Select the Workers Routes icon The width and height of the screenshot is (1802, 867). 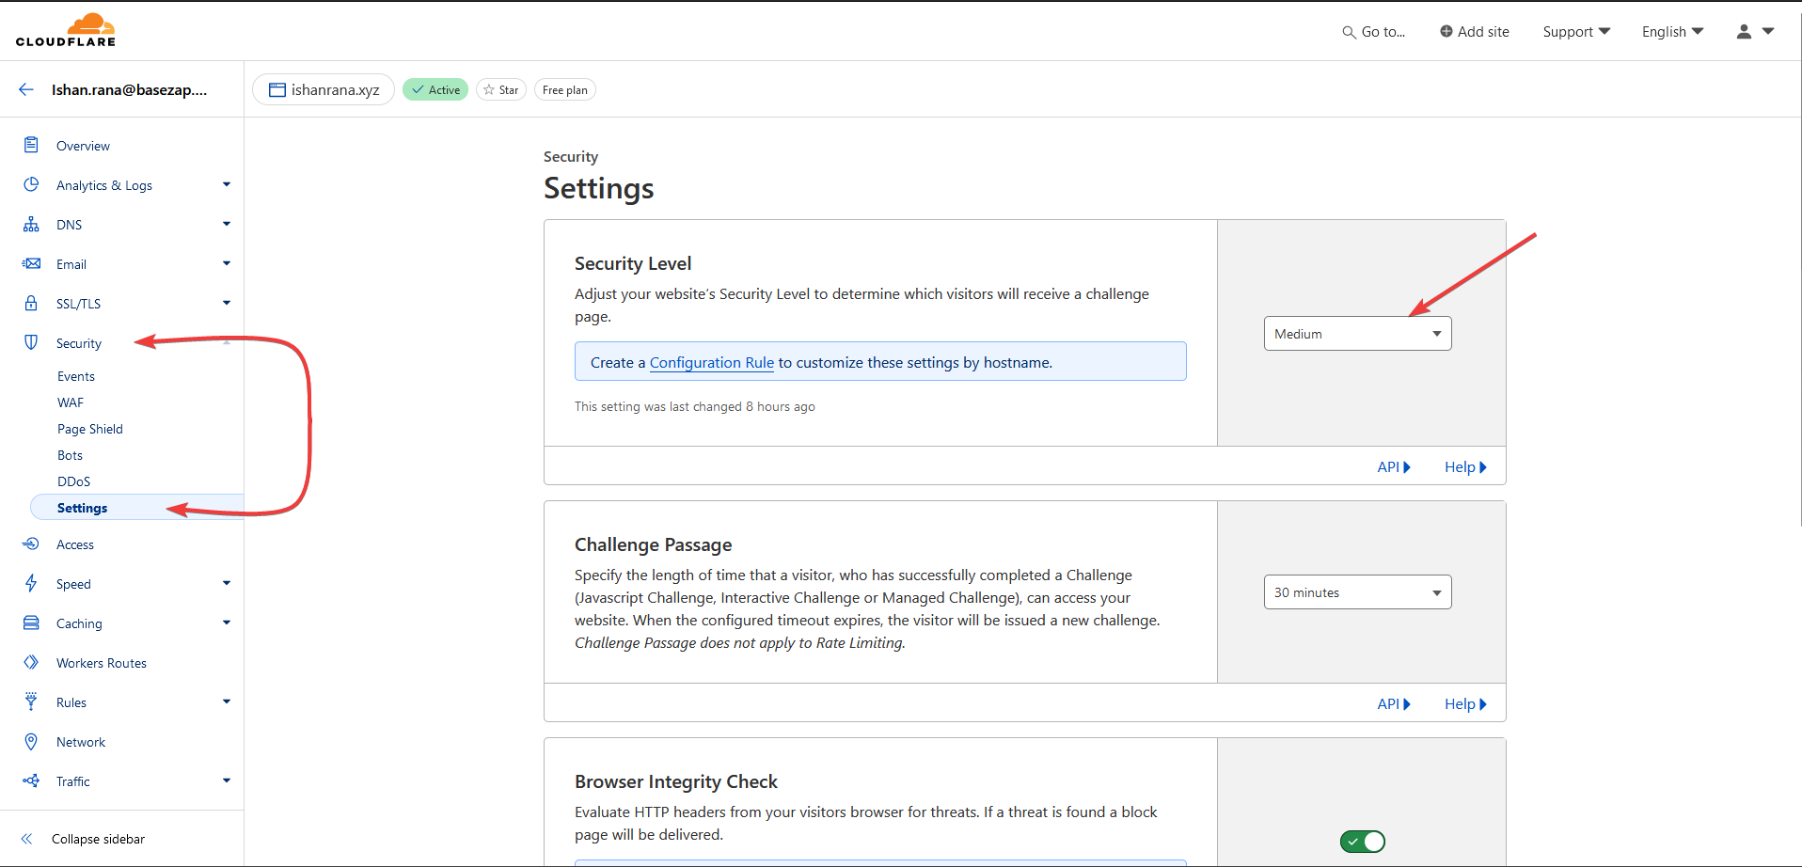tap(31, 662)
